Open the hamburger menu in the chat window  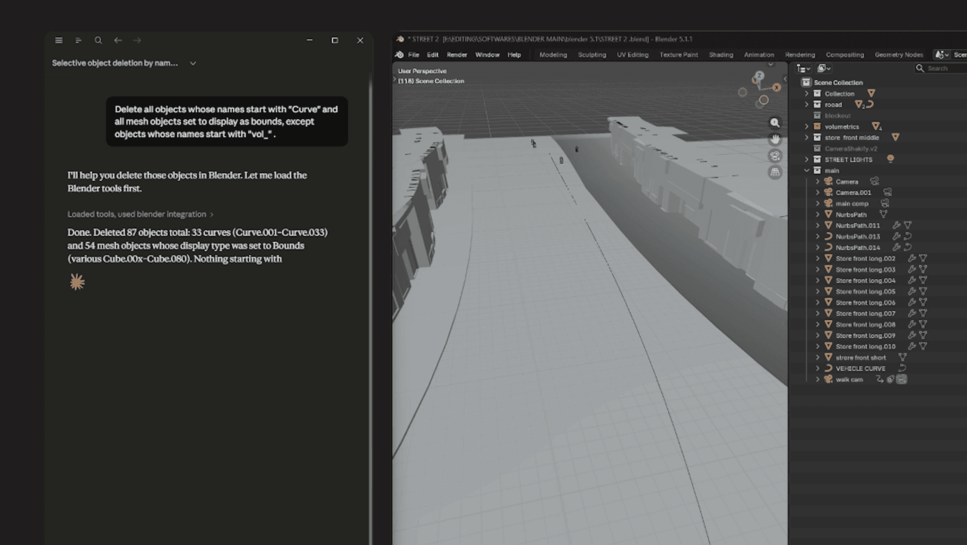pos(59,41)
